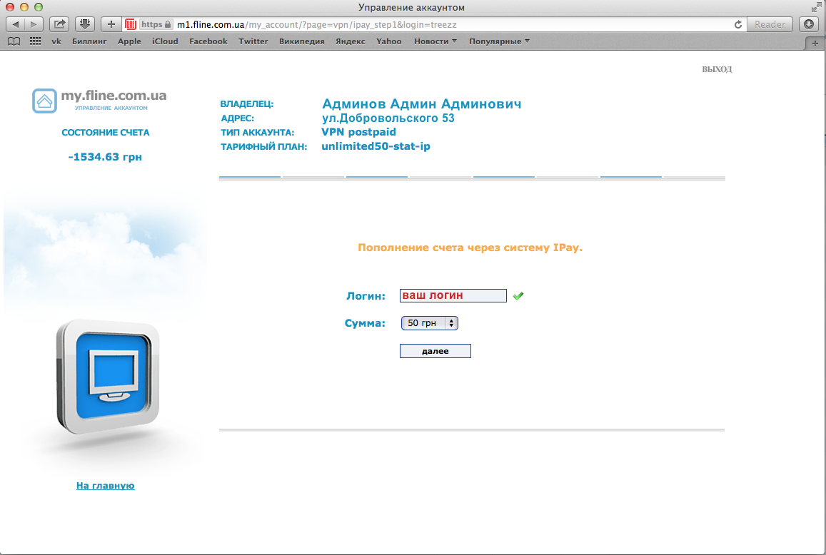
Task: Reload the page with the refresh icon
Action: click(x=738, y=24)
